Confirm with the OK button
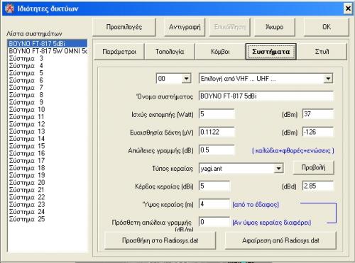 tap(327, 27)
